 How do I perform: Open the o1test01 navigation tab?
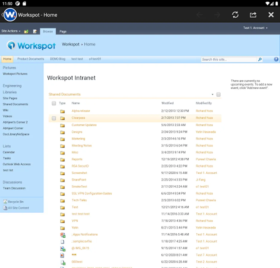95,59
